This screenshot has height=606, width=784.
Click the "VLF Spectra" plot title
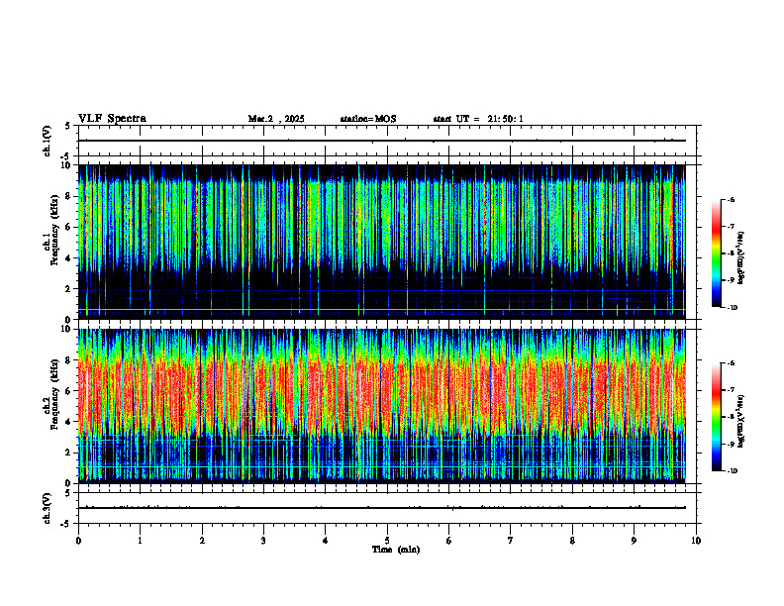(x=112, y=119)
